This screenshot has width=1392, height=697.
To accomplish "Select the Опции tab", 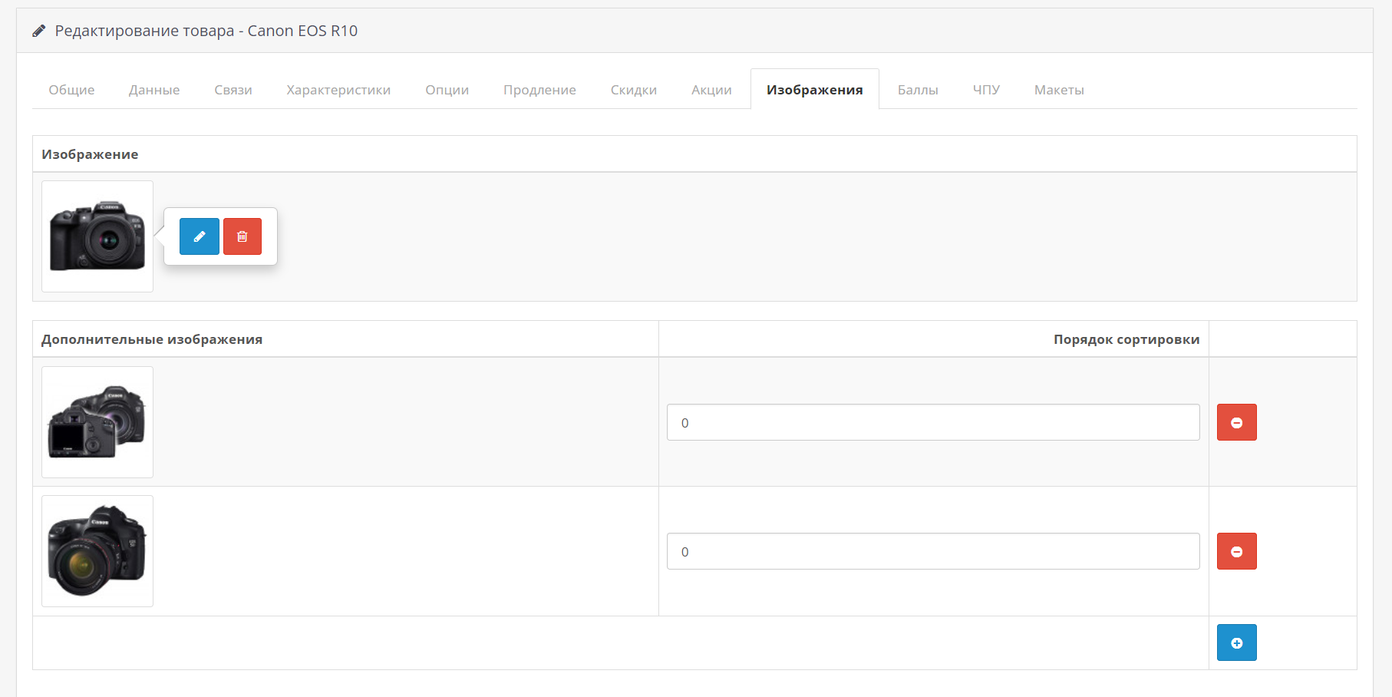I will tap(447, 90).
